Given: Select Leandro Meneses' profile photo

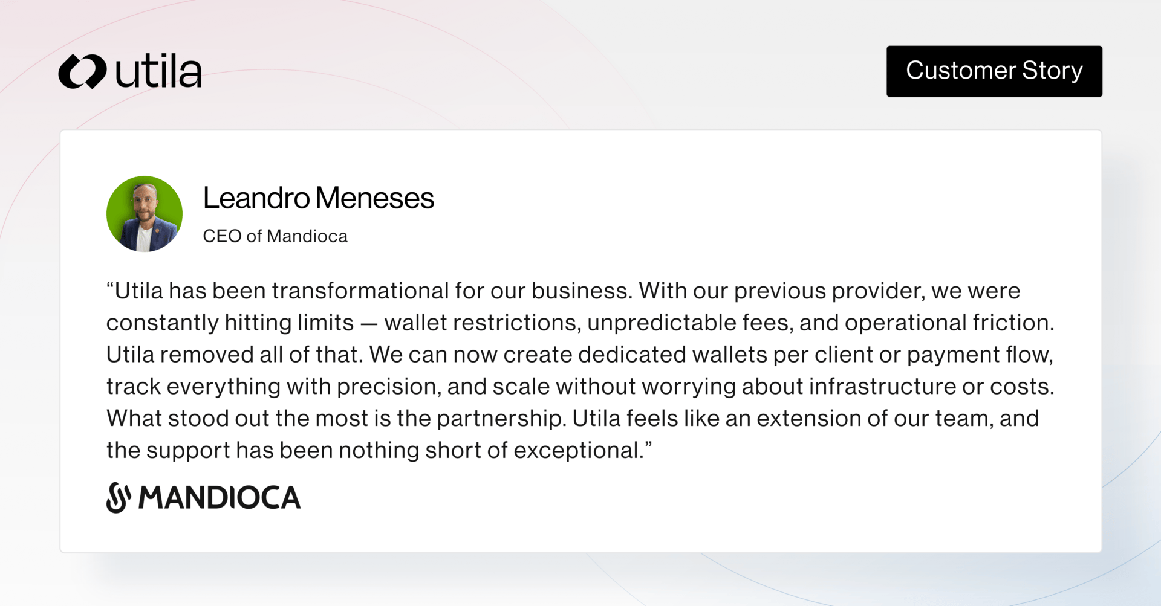Looking at the screenshot, I should coord(145,214).
